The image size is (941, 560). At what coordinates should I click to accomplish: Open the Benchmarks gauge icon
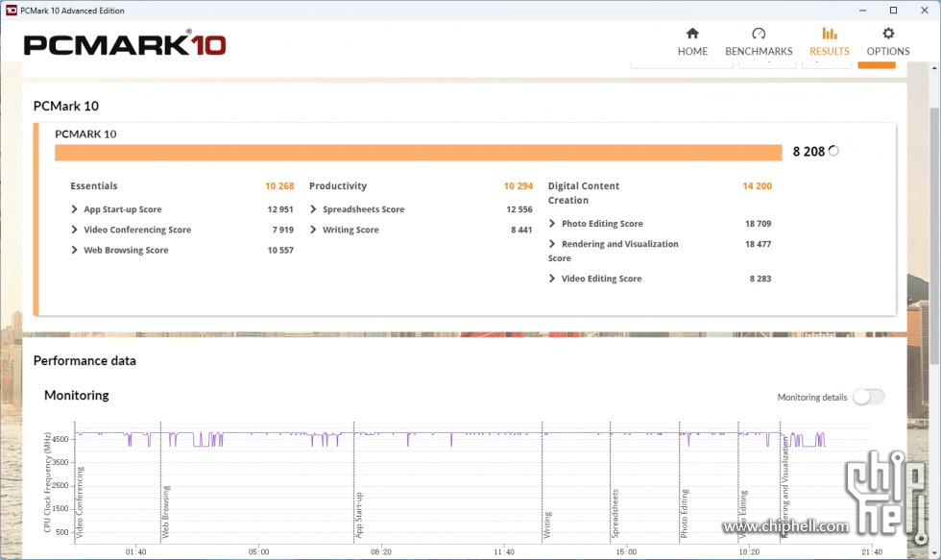[x=759, y=33]
